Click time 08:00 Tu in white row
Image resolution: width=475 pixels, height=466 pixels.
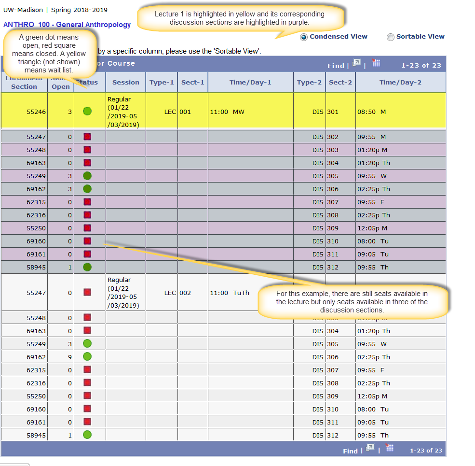[373, 410]
